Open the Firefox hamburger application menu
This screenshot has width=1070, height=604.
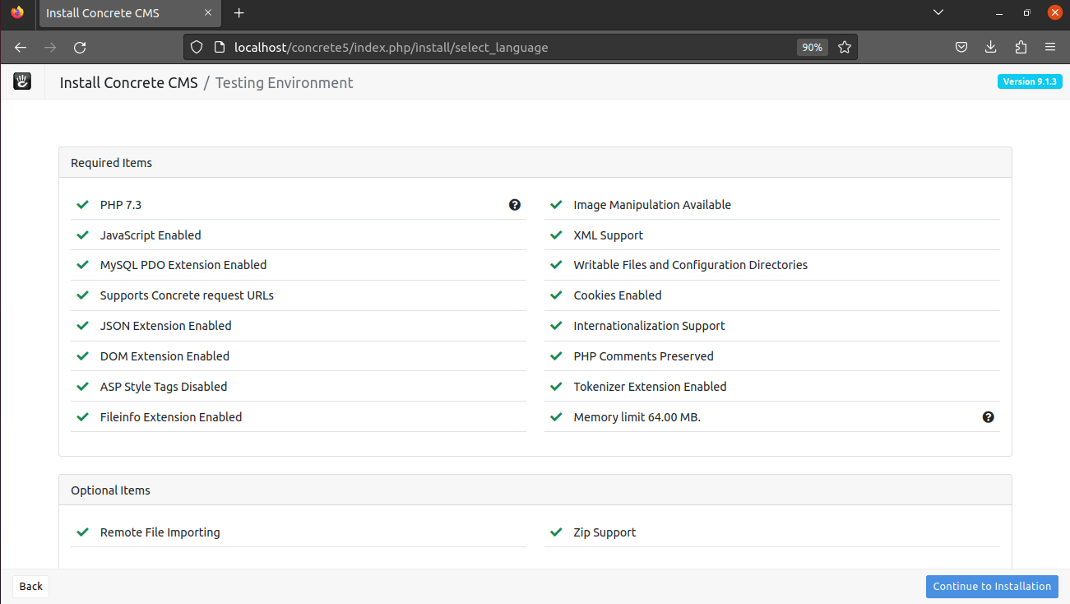(x=1050, y=48)
